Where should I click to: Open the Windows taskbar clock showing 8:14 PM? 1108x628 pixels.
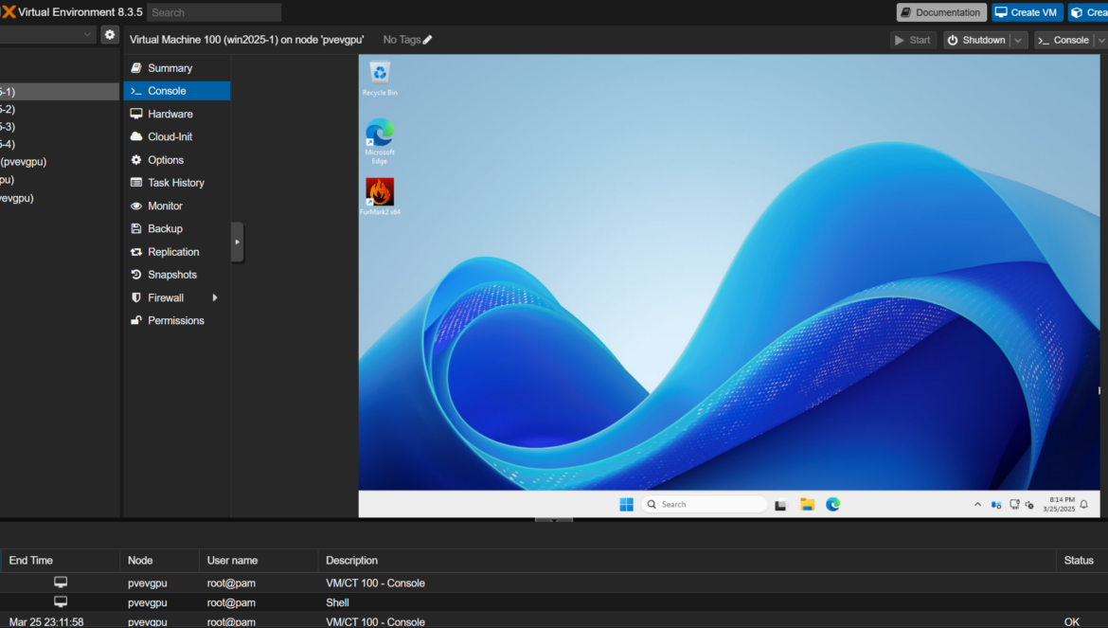click(x=1059, y=504)
